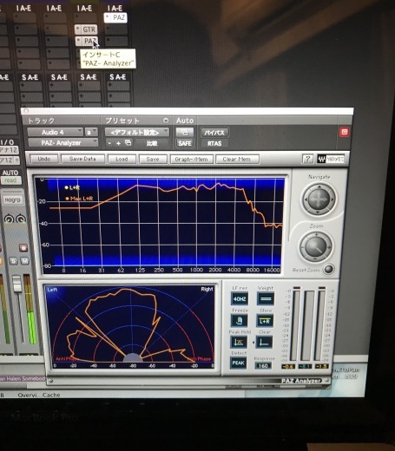The width and height of the screenshot is (395, 451).
Task: Click the Save Data button
Action: pyautogui.click(x=82, y=159)
